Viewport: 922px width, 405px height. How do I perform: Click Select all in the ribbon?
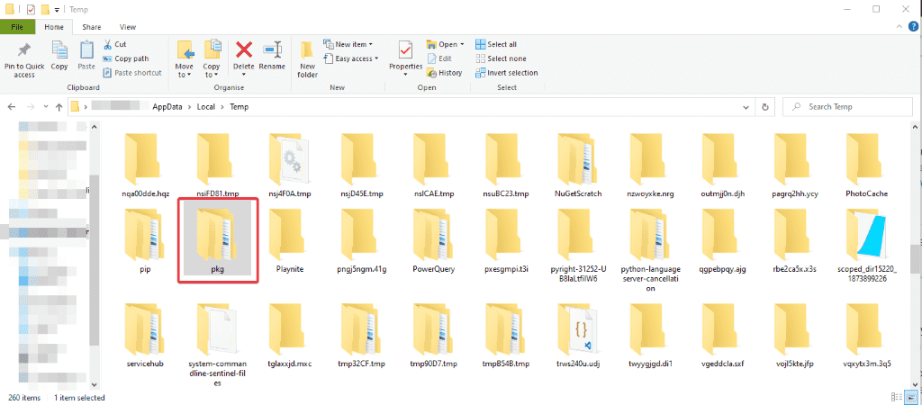click(501, 44)
